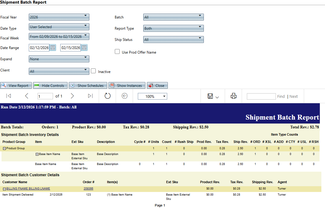Go to first report page
This screenshot has height=208, width=325.
[x=9, y=96]
